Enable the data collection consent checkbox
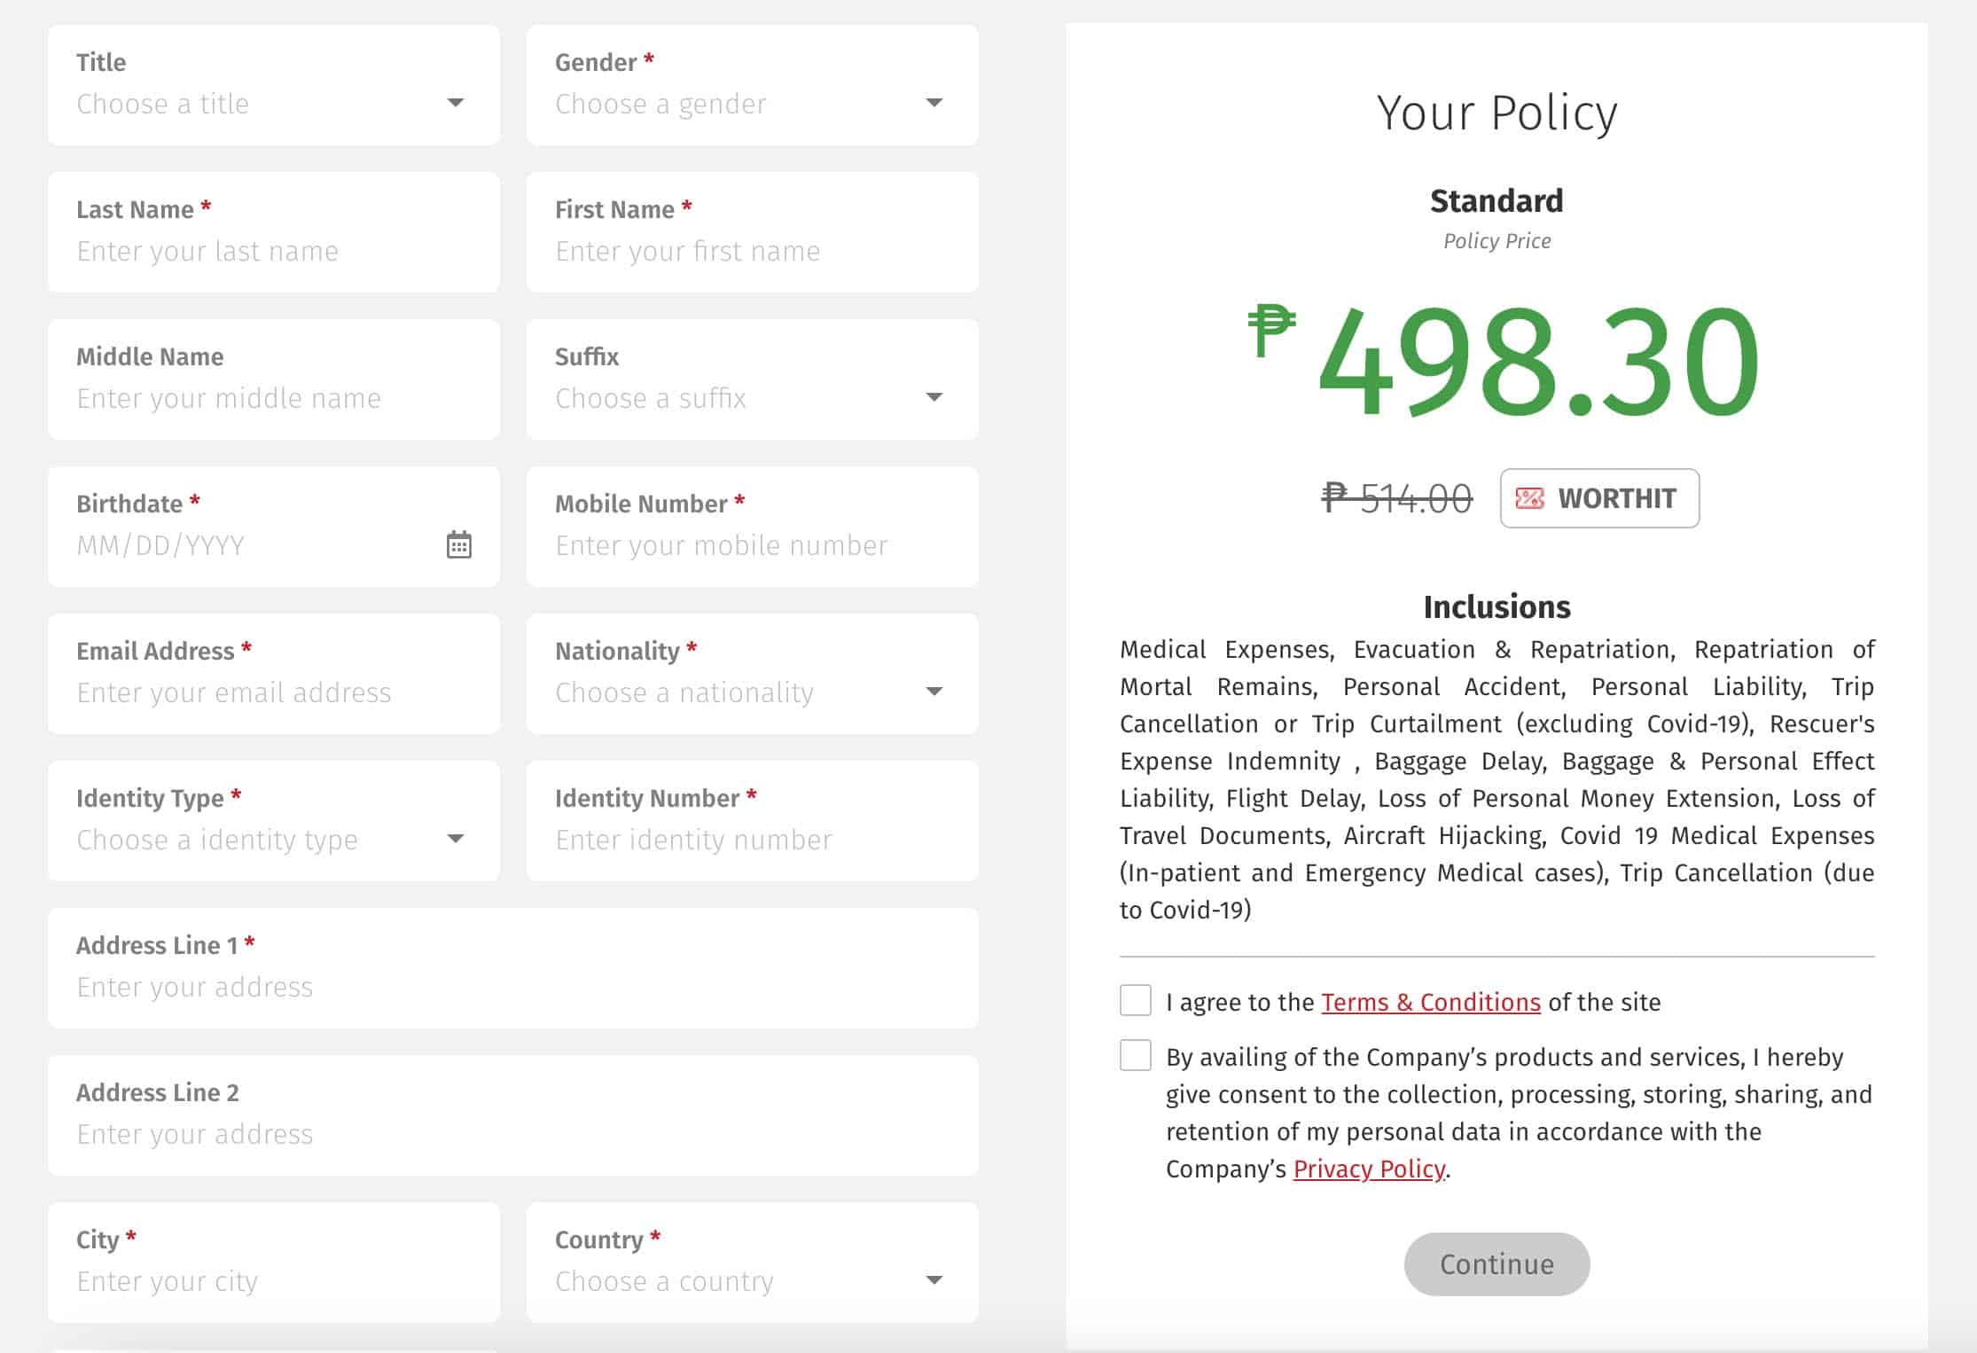 click(1134, 1056)
